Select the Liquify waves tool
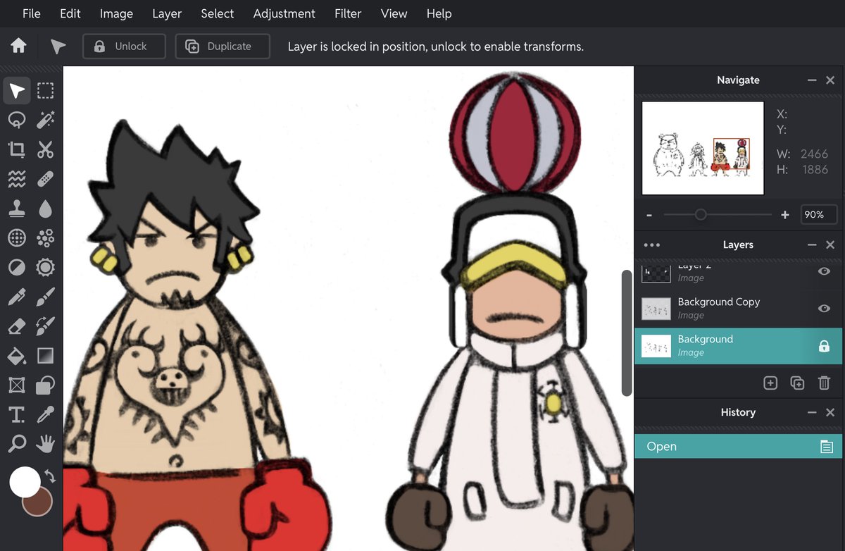Viewport: 845px width, 551px height. click(17, 179)
